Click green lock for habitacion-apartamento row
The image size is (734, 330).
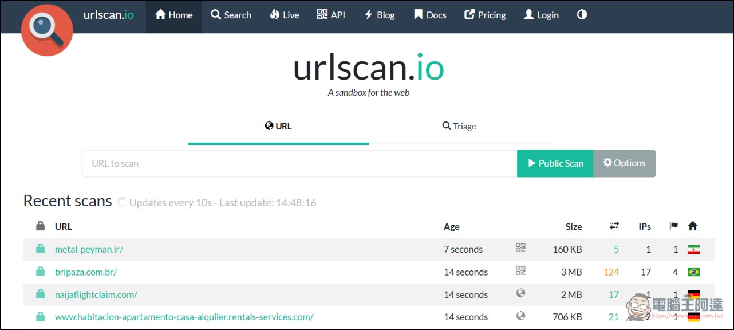(40, 316)
